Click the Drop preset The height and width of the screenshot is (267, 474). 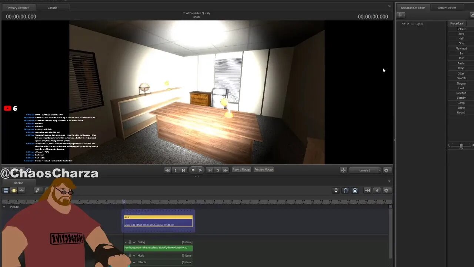point(461,68)
